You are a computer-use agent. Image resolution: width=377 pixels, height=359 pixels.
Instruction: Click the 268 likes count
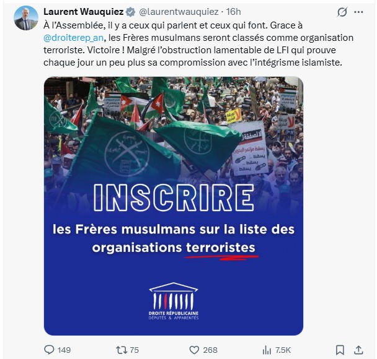tap(210, 350)
